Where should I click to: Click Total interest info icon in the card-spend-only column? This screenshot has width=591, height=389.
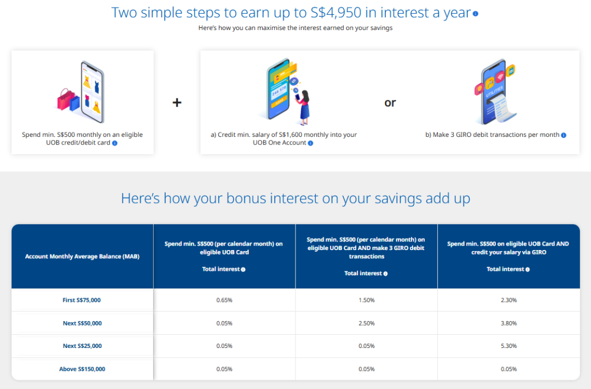[243, 270]
